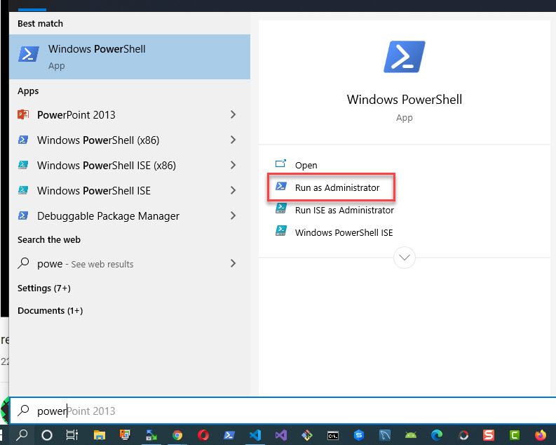This screenshot has height=445, width=556.
Task: Click the Run as Administrator PowerShell icon
Action: coord(281,186)
